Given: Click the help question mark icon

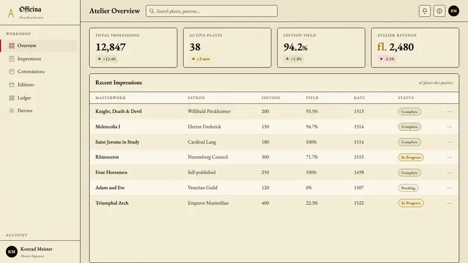Looking at the screenshot, I should coord(439,11).
